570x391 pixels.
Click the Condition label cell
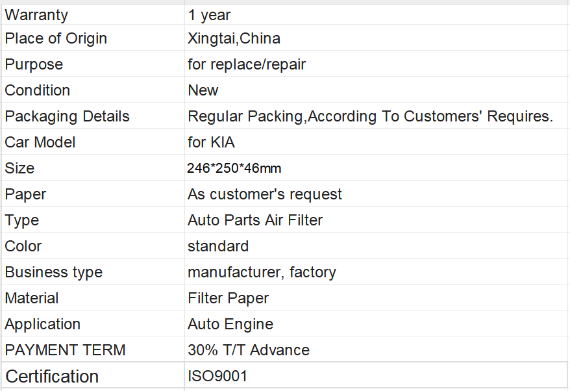[x=93, y=90]
